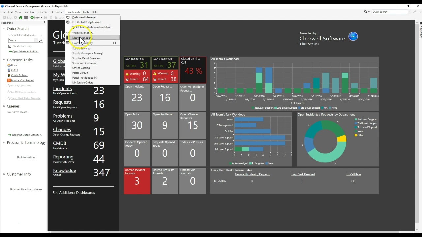Click the Forward arrow toolbar icon
Screen dimensions: 422x237
point(15,18)
